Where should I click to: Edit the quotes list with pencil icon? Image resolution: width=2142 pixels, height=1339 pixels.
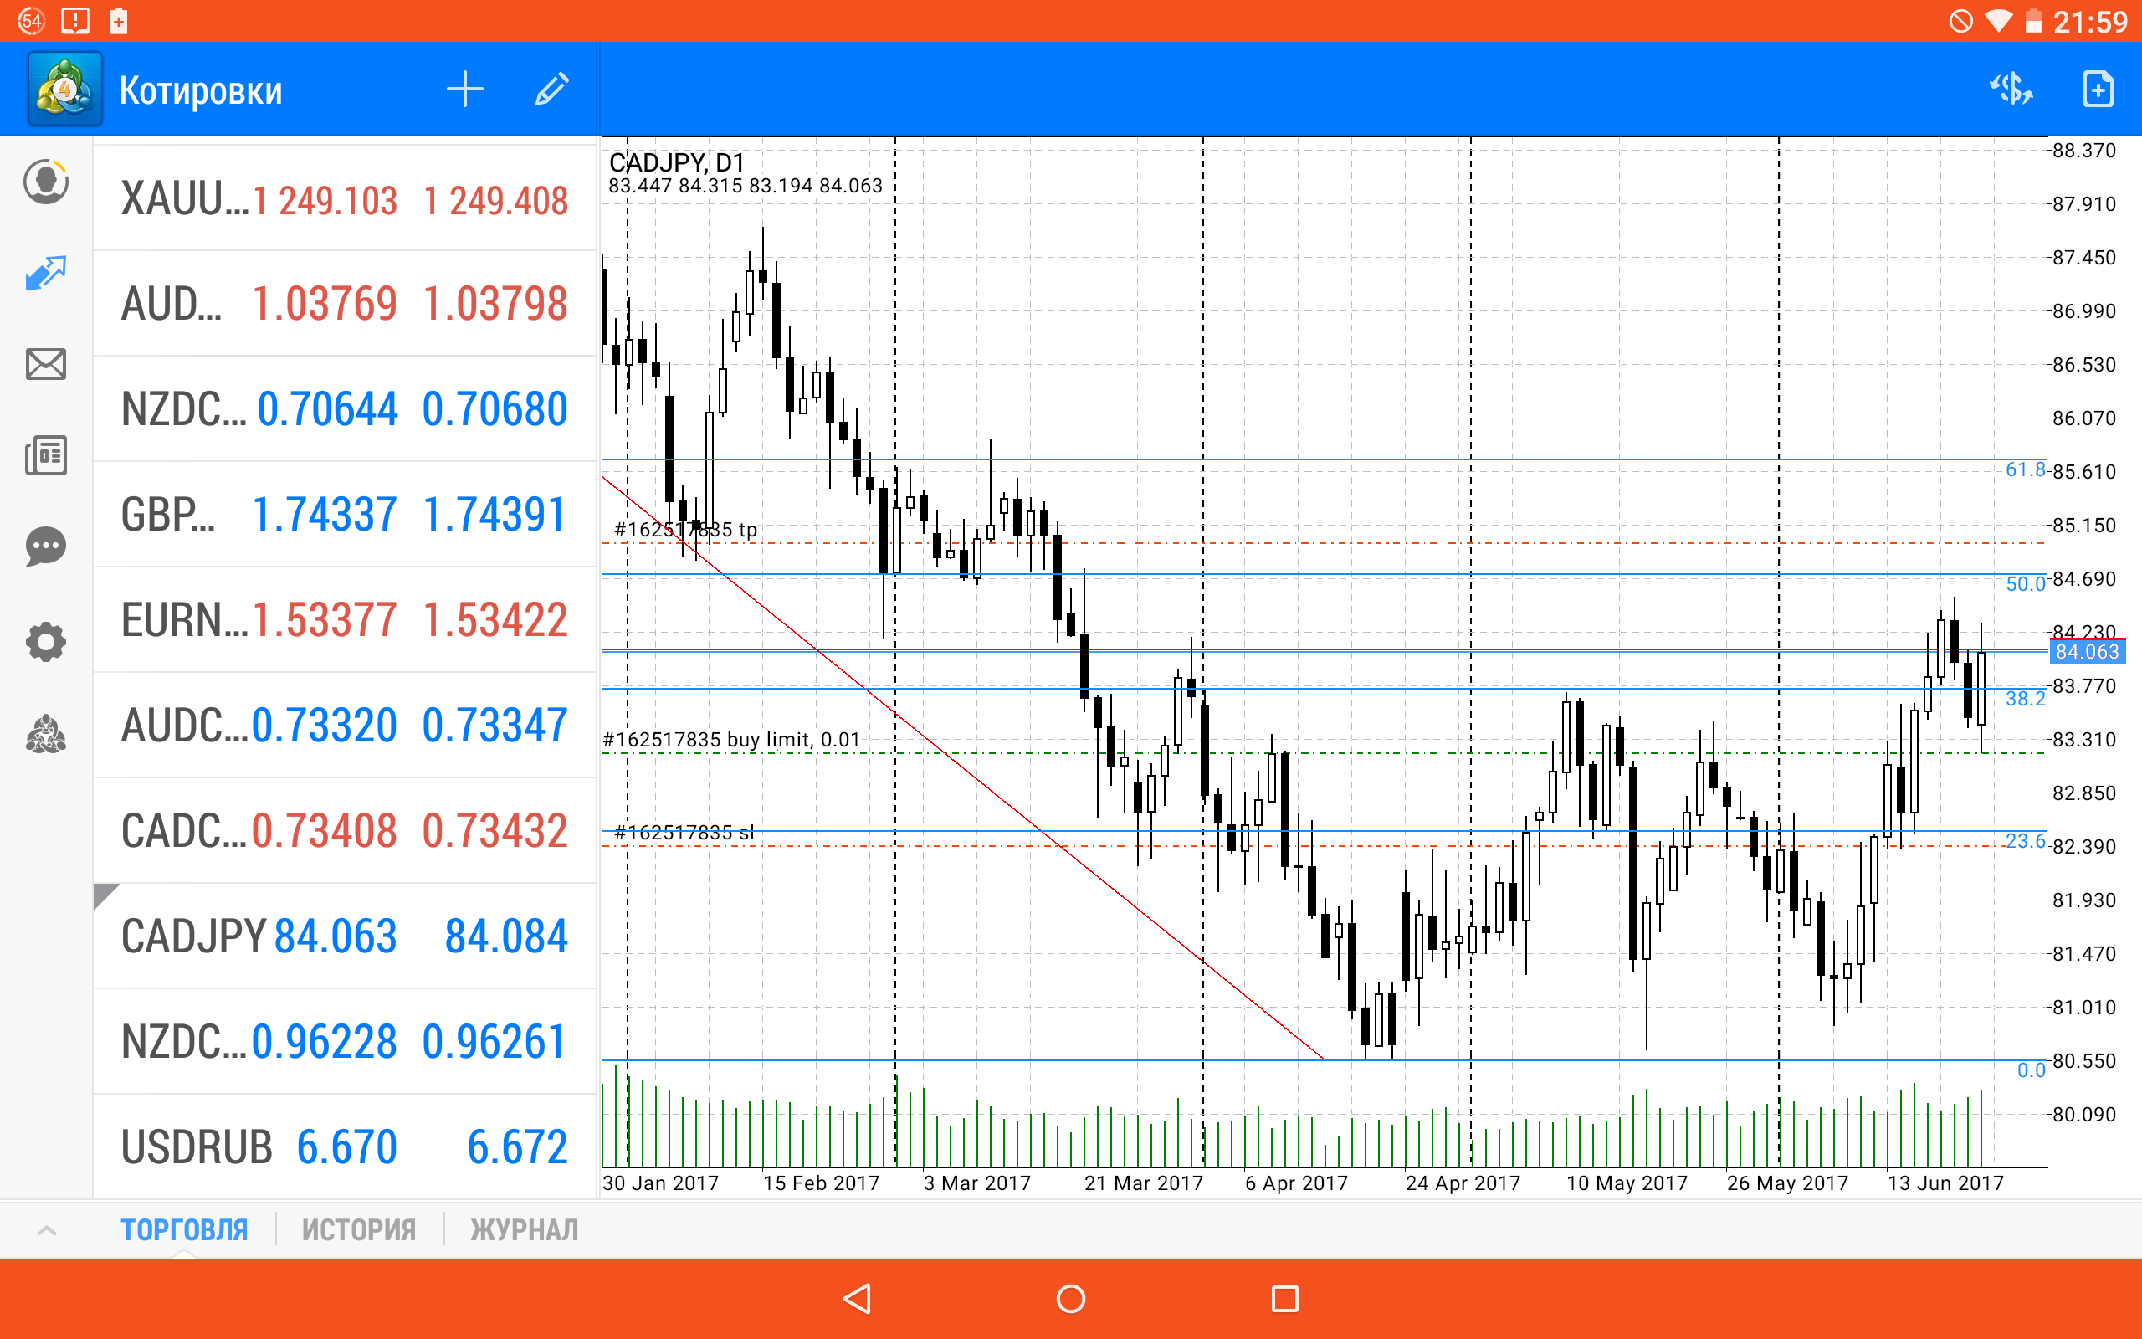click(x=551, y=90)
